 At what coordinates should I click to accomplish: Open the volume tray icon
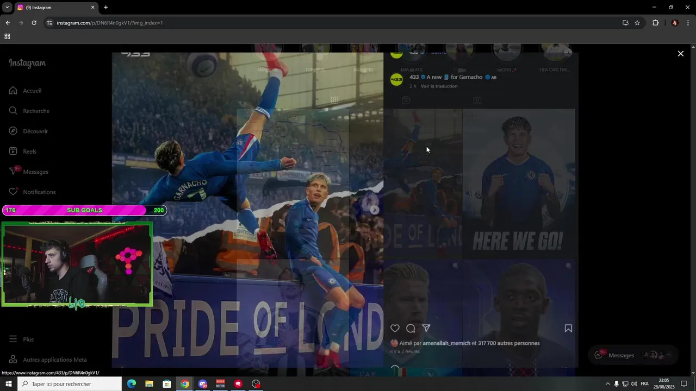click(x=634, y=384)
